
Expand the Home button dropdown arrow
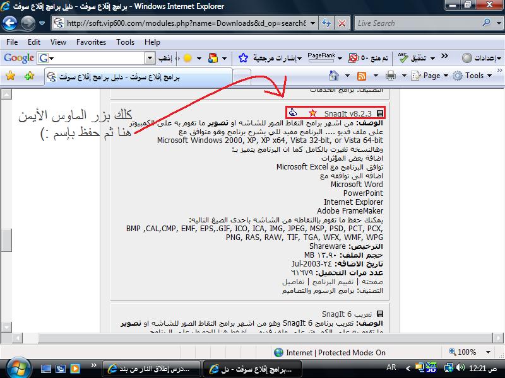[347, 76]
